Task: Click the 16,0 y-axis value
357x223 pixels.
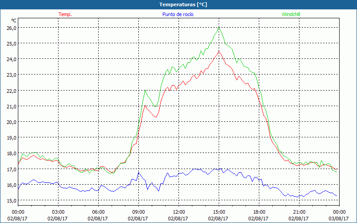Action: (x=12, y=185)
